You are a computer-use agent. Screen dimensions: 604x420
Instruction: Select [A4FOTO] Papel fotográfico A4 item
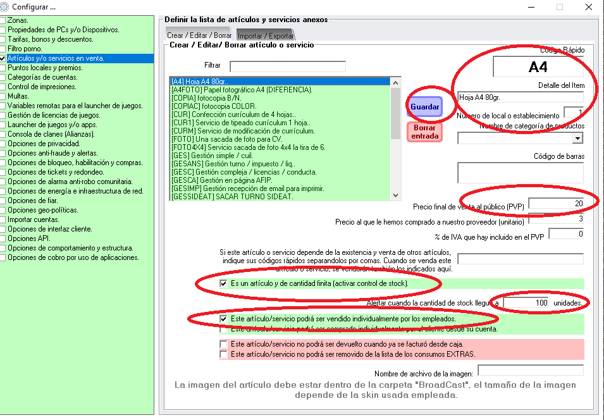coord(280,90)
